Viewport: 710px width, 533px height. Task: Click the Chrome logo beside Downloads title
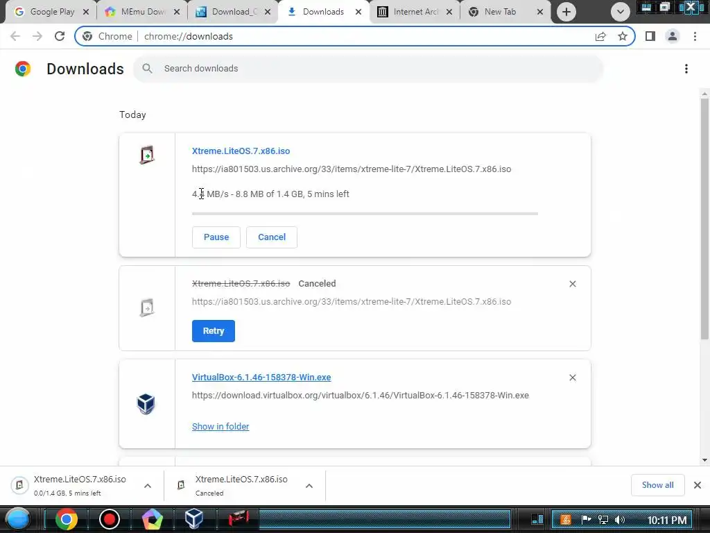pos(23,69)
